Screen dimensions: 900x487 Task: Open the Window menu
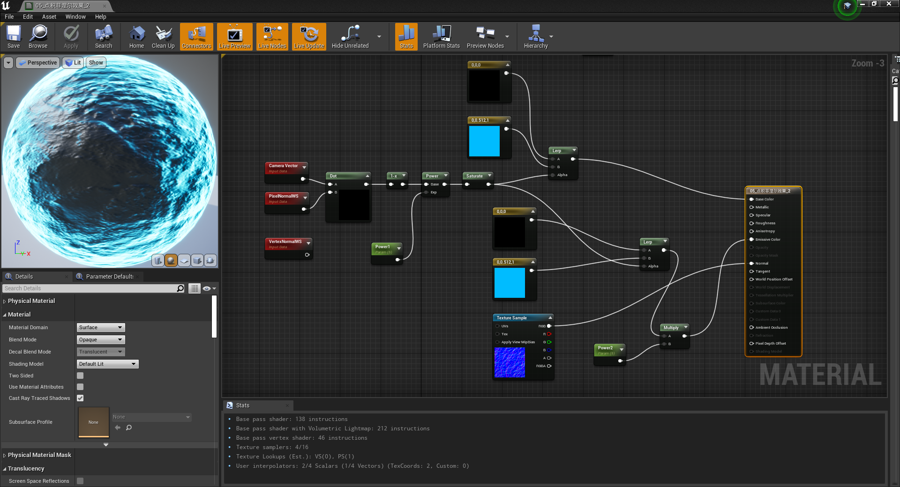[75, 16]
